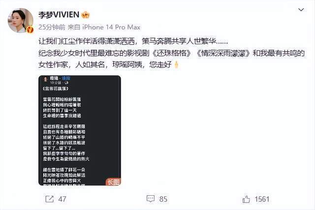Expand the post options chevron menu
The height and width of the screenshot is (210, 315).
pyautogui.click(x=301, y=10)
